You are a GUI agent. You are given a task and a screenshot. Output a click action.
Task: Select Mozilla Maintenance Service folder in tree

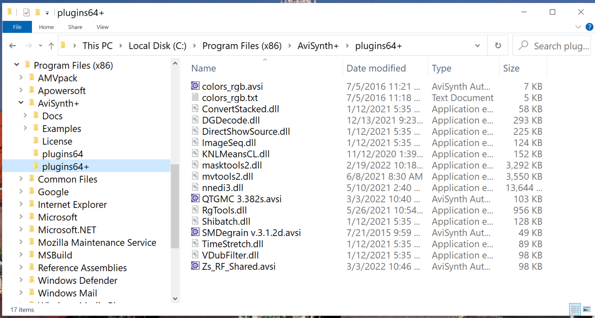(x=97, y=242)
